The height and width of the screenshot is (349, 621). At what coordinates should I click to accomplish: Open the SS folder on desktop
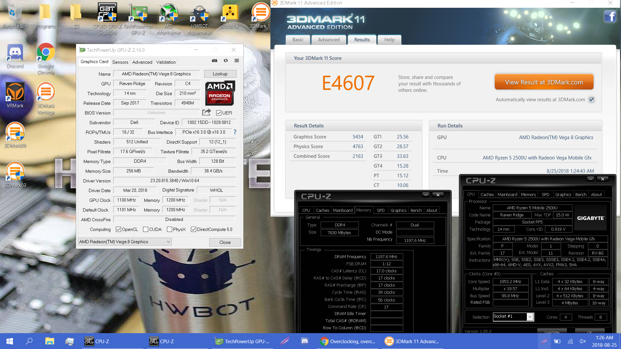click(x=76, y=16)
